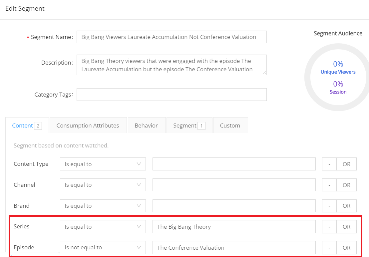Click the Segment tab count badge '1'
Image resolution: width=369 pixels, height=257 pixels.
point(201,126)
